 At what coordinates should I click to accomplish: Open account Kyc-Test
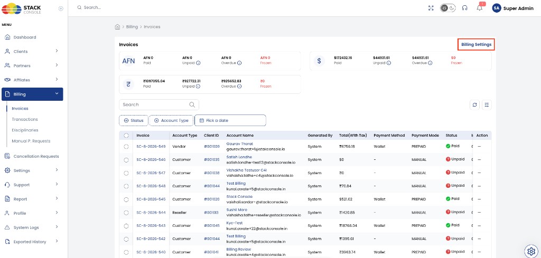(x=235, y=223)
